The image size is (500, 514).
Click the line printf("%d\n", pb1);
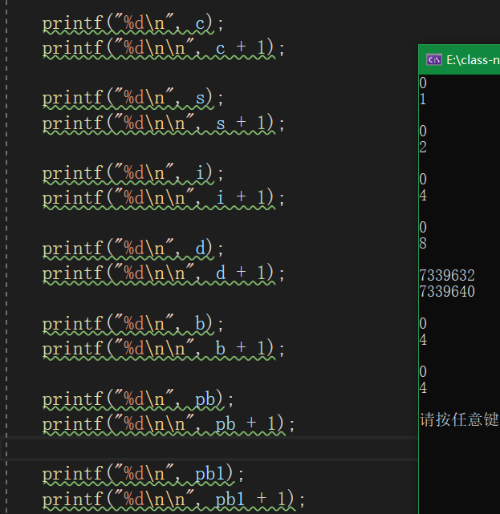pos(143,475)
